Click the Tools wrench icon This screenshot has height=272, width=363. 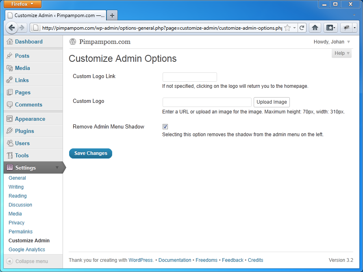click(x=10, y=155)
